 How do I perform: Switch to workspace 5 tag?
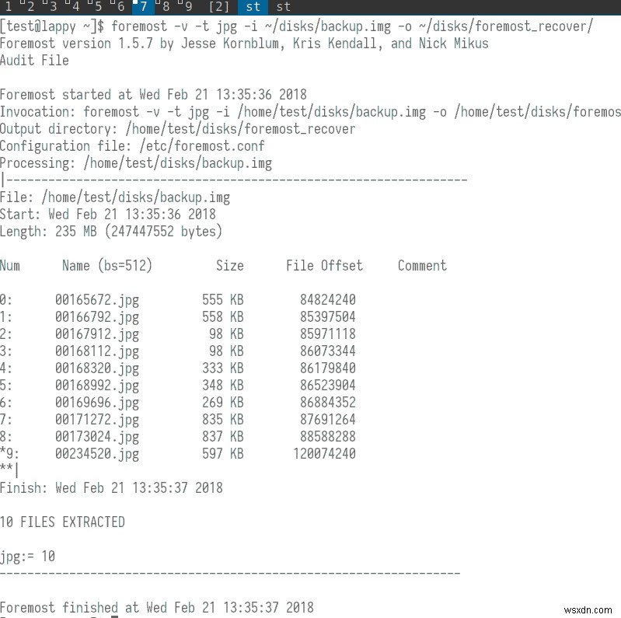pos(97,6)
